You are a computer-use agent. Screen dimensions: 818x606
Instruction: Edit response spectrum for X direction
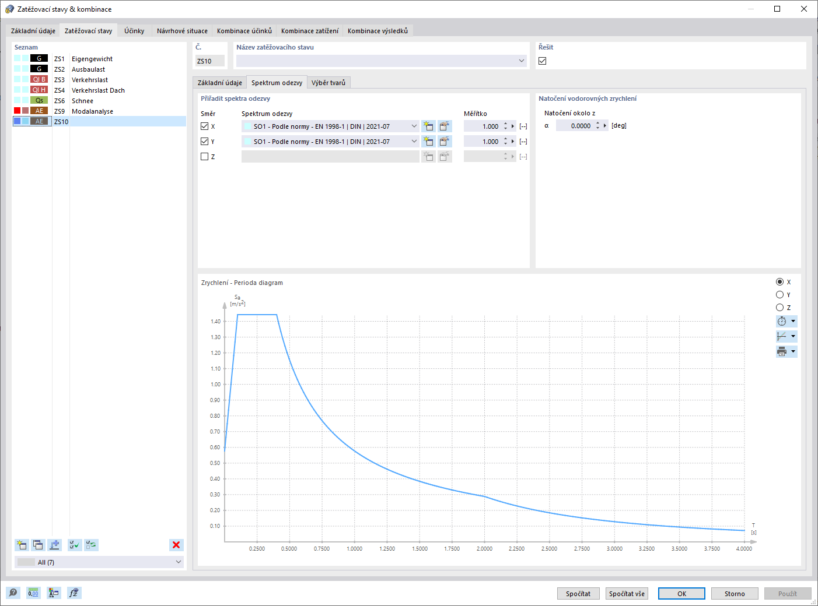pos(445,126)
